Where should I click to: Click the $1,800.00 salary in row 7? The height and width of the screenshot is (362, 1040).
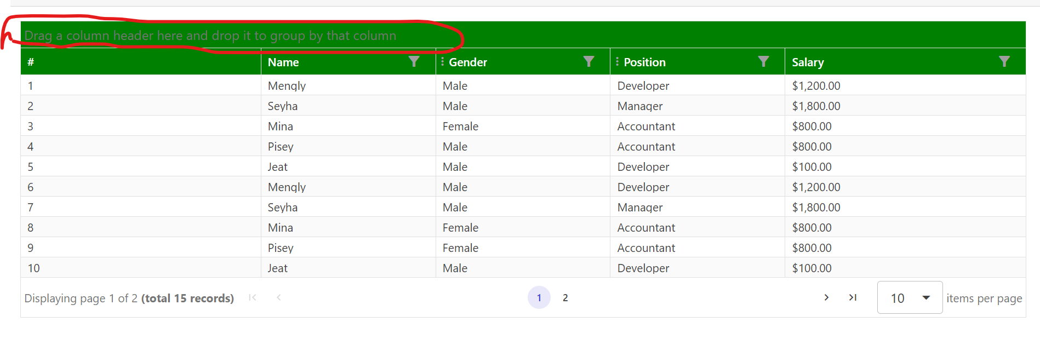(x=816, y=208)
